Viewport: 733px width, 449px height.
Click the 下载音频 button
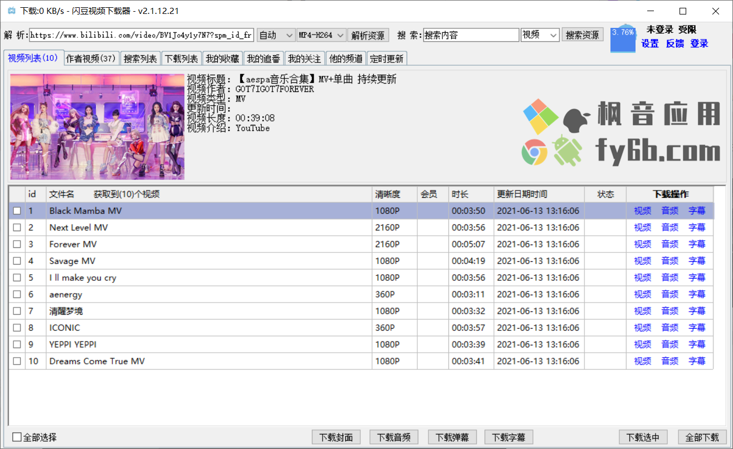click(394, 437)
